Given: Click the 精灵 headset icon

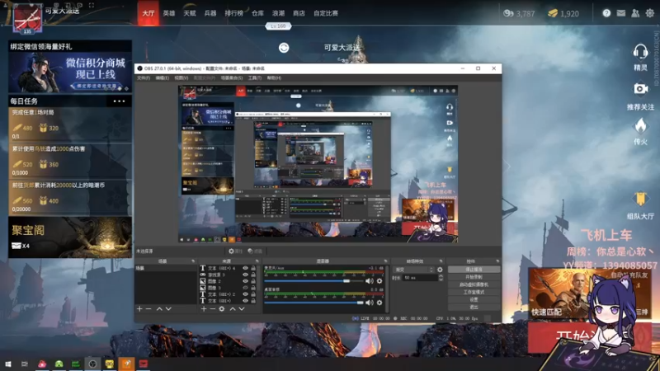Looking at the screenshot, I should [x=640, y=52].
